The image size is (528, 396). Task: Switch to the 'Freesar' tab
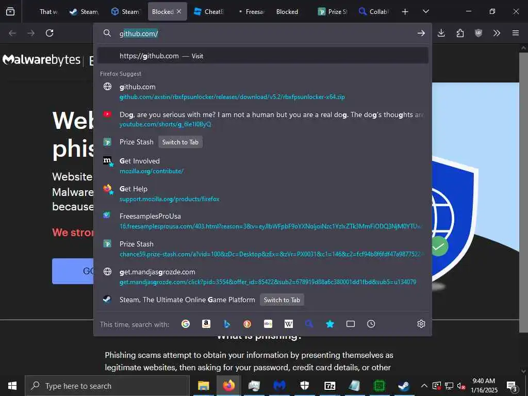(x=251, y=11)
